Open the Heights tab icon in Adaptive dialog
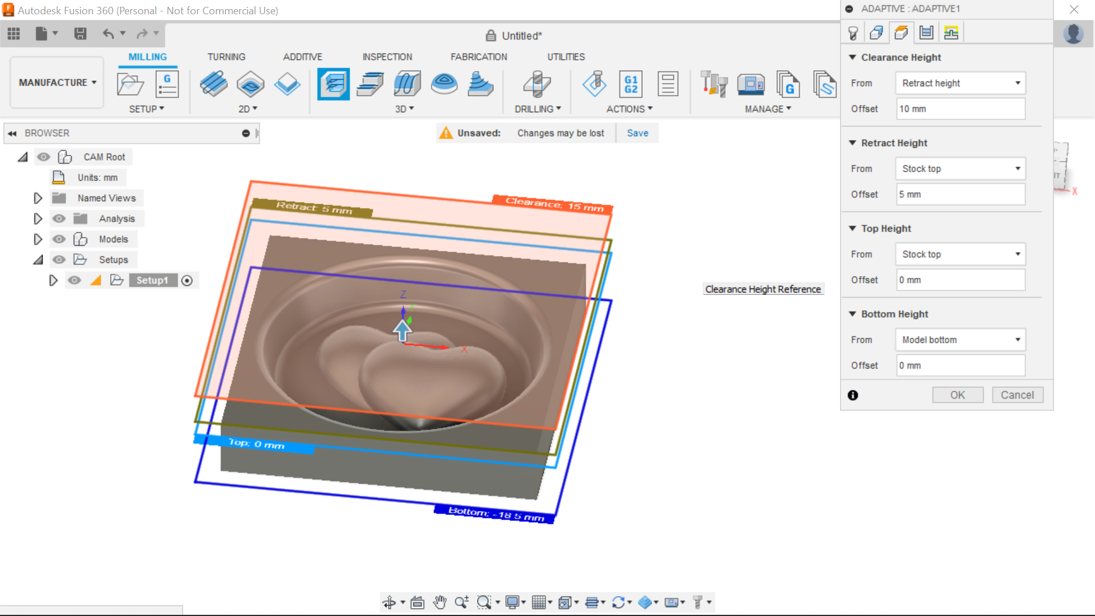This screenshot has height=616, width=1095. point(901,33)
